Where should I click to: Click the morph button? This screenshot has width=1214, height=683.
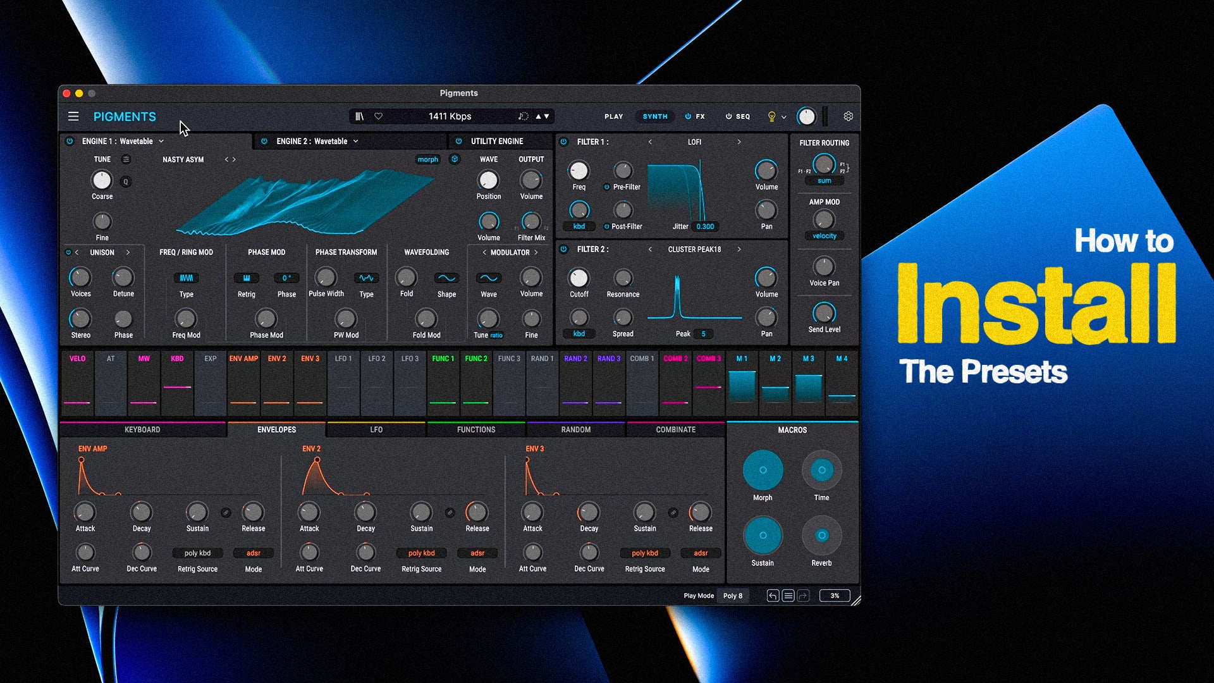click(427, 159)
